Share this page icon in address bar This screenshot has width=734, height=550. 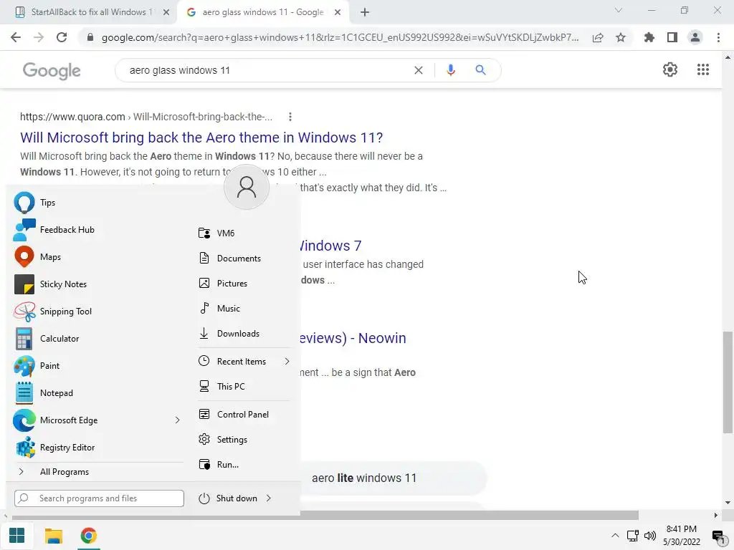pos(598,37)
